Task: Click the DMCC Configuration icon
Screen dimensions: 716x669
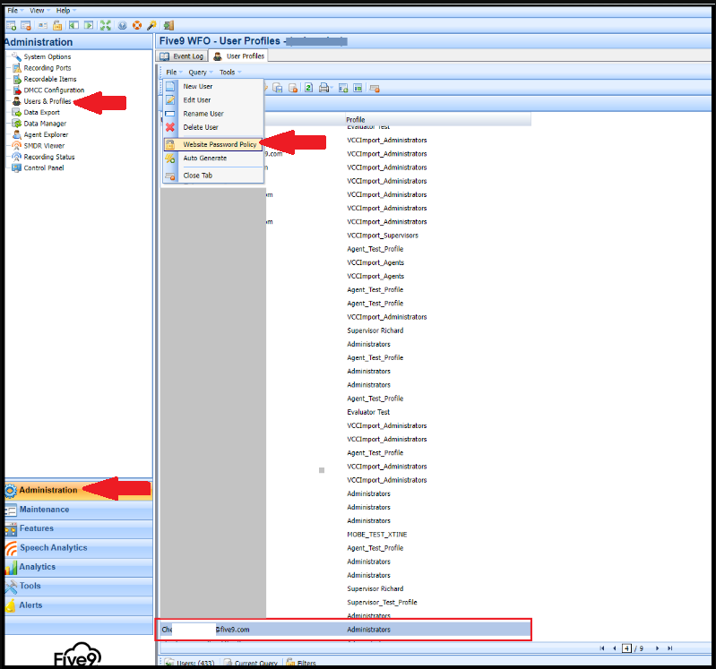Action: [16, 90]
